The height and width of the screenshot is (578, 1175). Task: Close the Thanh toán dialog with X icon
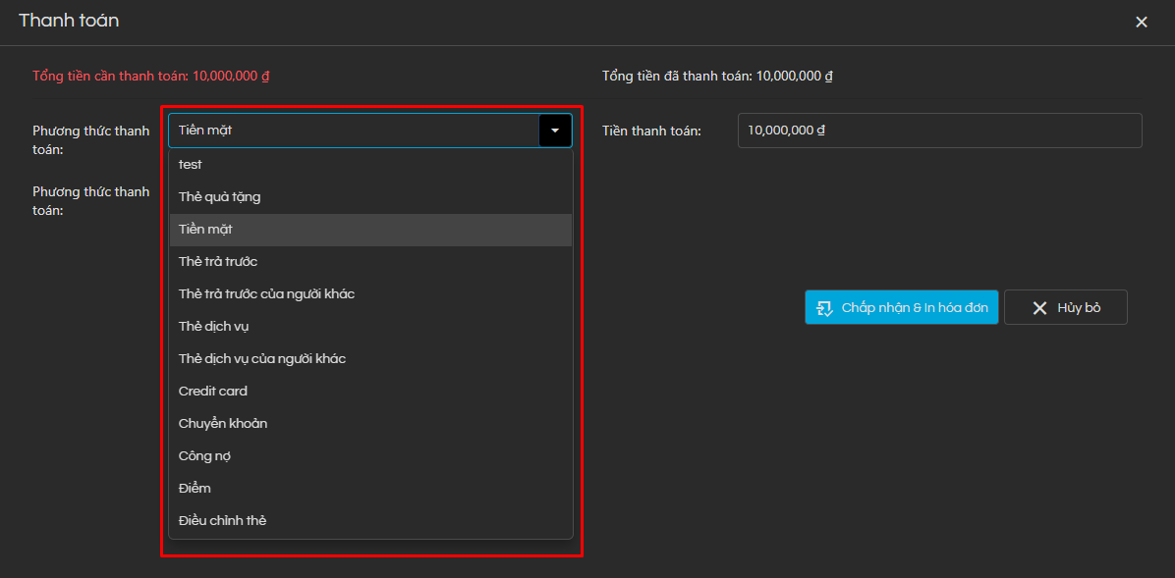tap(1141, 22)
